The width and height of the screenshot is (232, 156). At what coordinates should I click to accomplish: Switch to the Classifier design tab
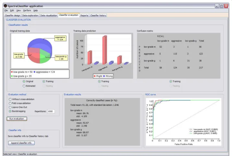coord(12,16)
